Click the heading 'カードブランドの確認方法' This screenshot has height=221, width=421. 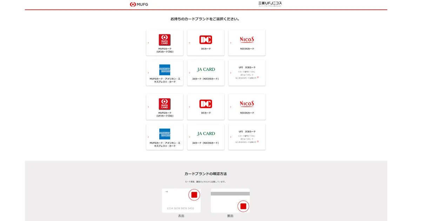coord(206,174)
